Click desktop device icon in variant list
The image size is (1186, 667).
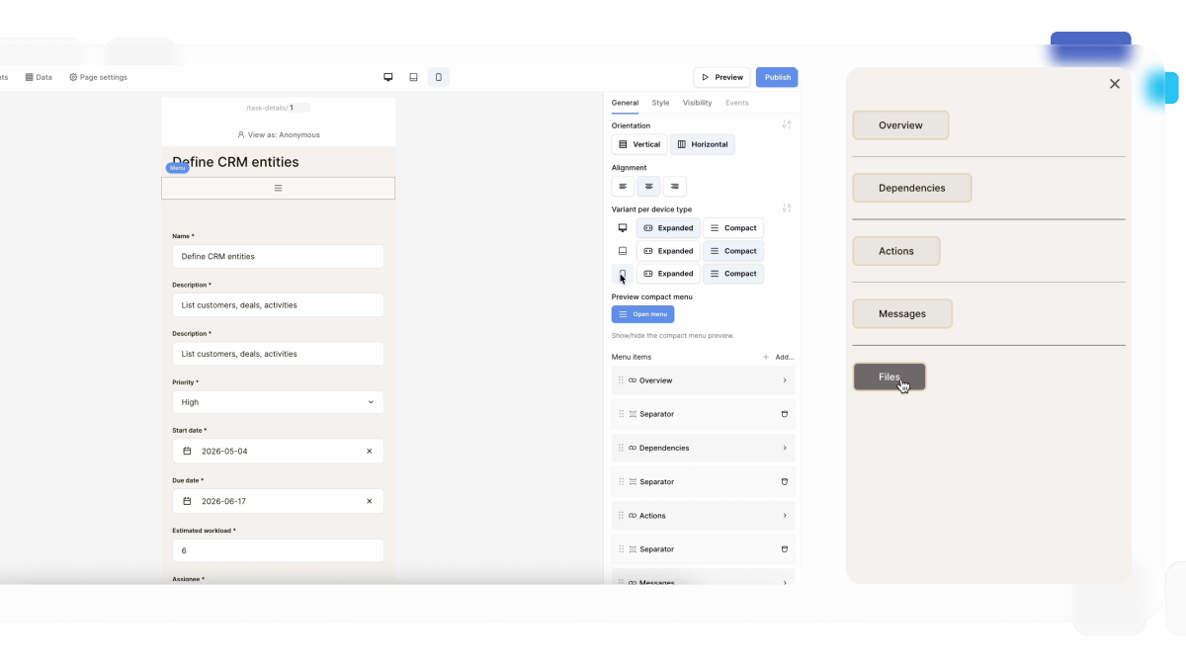[x=622, y=228]
